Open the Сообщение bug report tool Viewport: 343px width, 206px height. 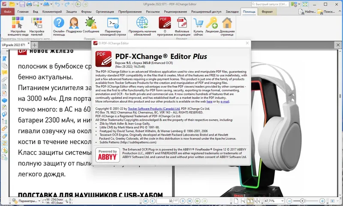(91, 25)
